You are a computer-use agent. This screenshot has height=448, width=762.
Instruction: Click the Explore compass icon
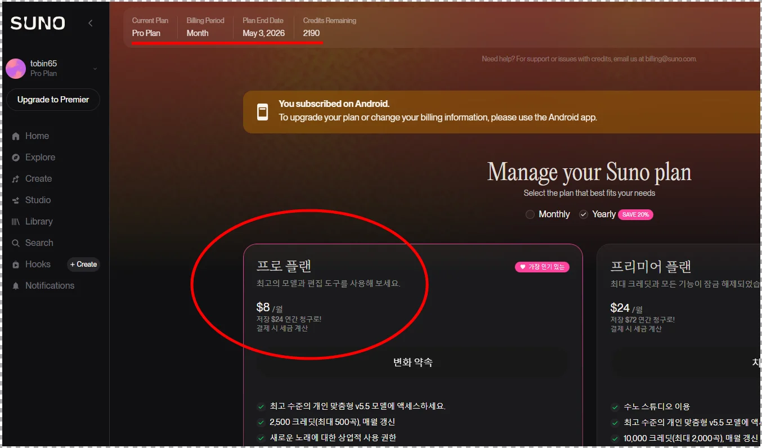coord(16,158)
